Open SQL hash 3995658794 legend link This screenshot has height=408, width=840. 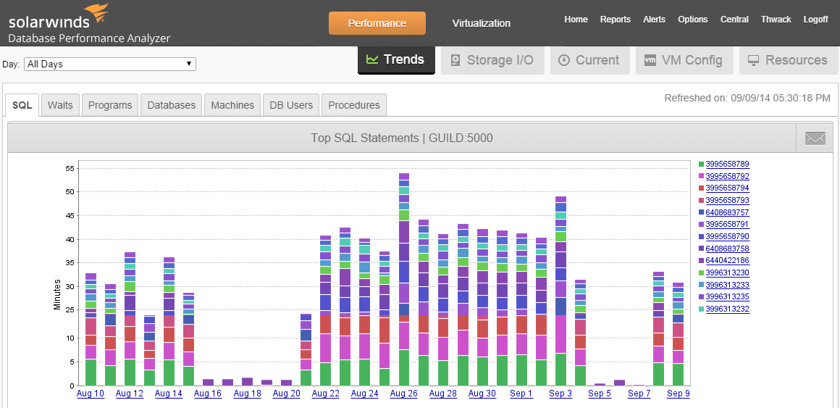pos(727,188)
